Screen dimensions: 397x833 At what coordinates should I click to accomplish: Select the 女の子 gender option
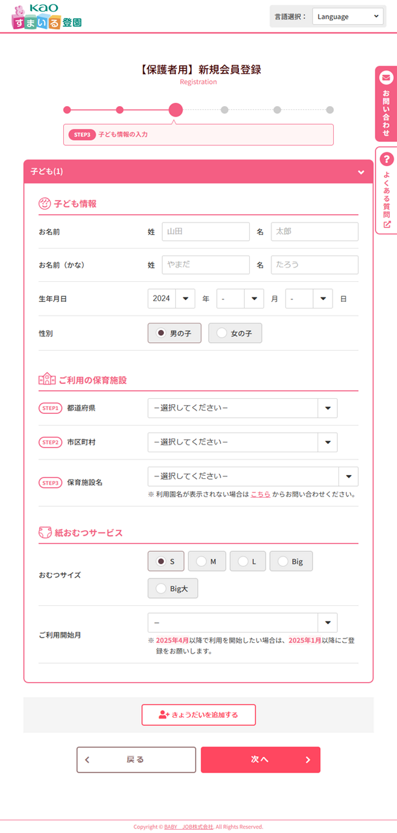[x=234, y=333]
